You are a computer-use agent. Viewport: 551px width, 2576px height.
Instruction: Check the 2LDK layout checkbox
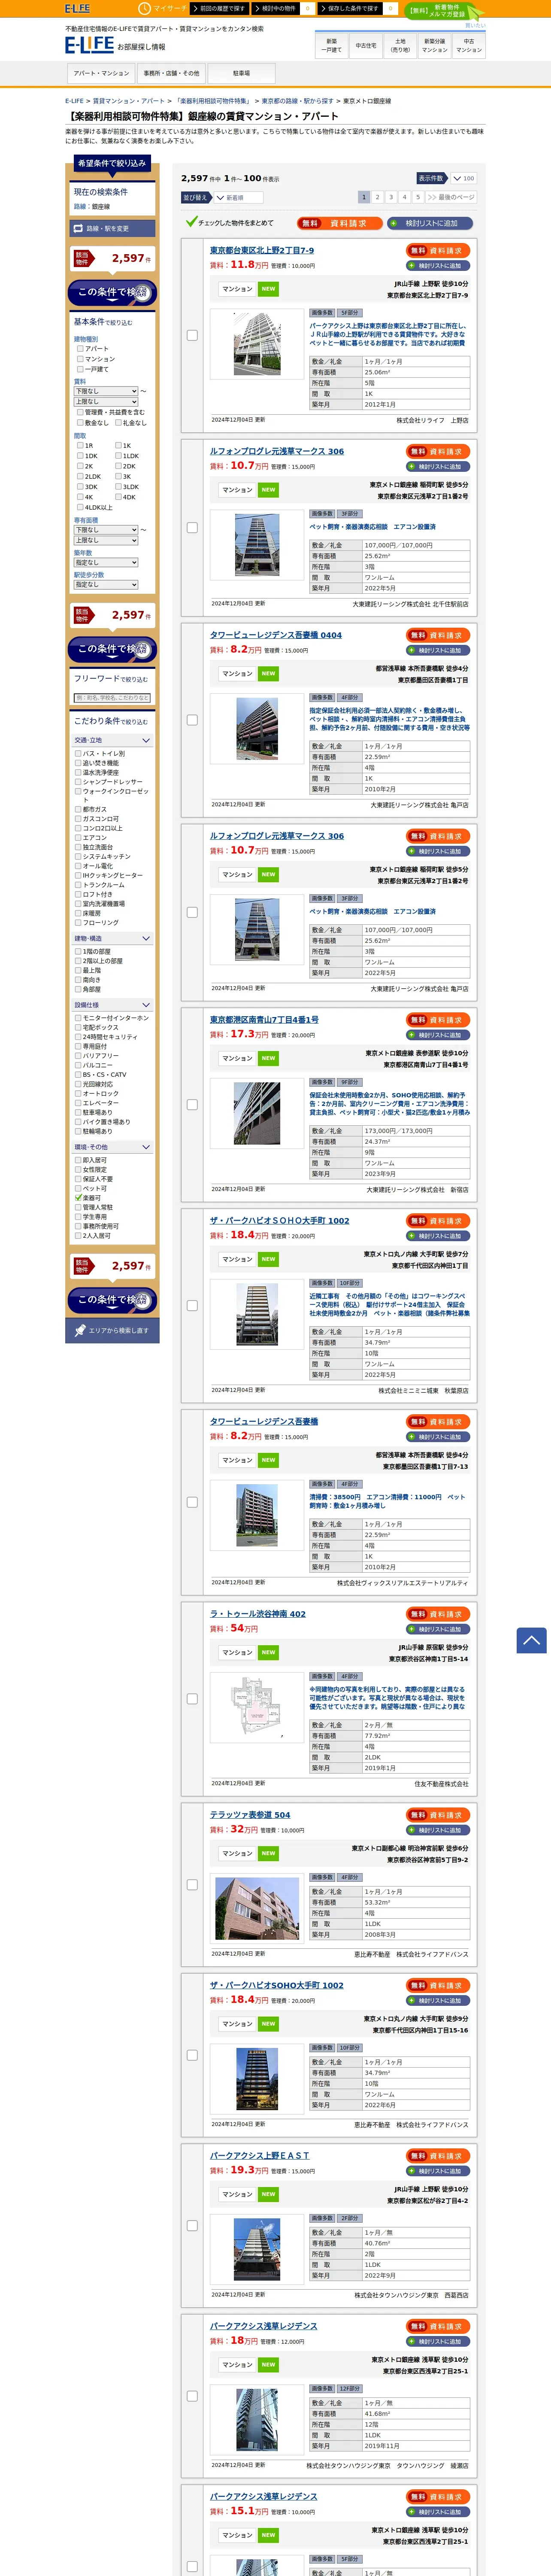click(x=80, y=476)
